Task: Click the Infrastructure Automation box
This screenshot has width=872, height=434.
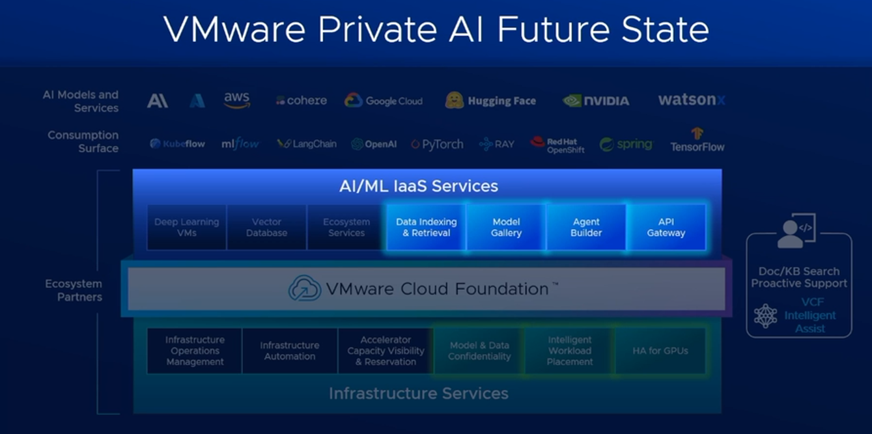Action: click(x=290, y=351)
